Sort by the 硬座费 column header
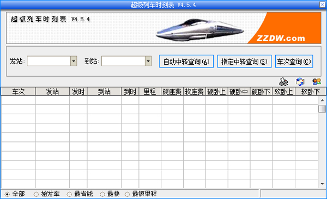Screen dimensions: 327x199 pyautogui.click(x=172, y=91)
